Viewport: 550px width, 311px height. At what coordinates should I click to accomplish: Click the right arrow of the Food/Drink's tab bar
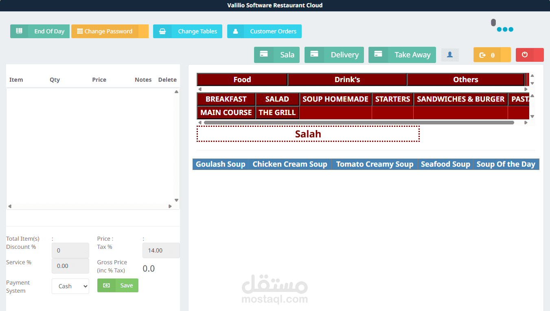[525, 89]
